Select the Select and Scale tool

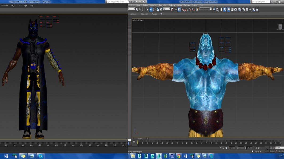[158, 9]
